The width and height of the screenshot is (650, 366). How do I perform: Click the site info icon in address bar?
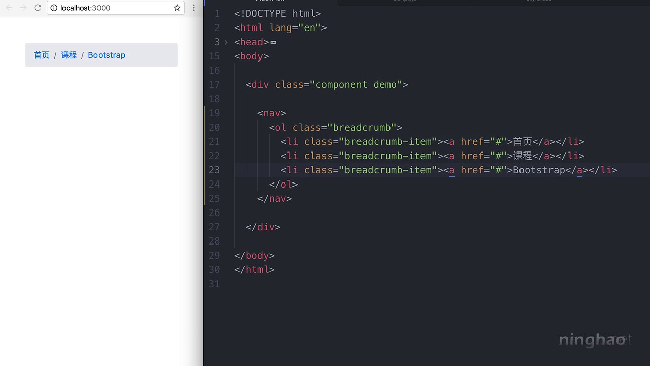click(x=54, y=8)
